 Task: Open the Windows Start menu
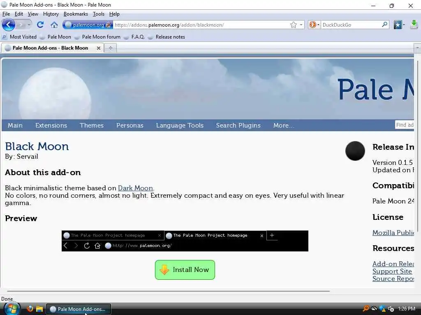click(x=11, y=309)
